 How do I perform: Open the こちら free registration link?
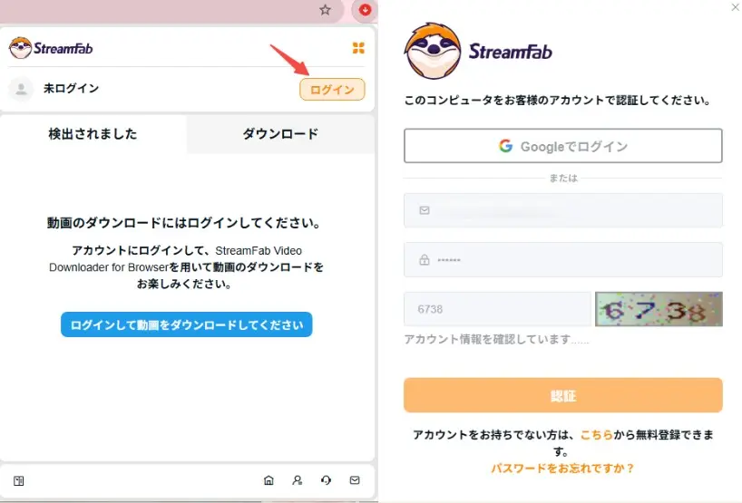click(x=596, y=434)
